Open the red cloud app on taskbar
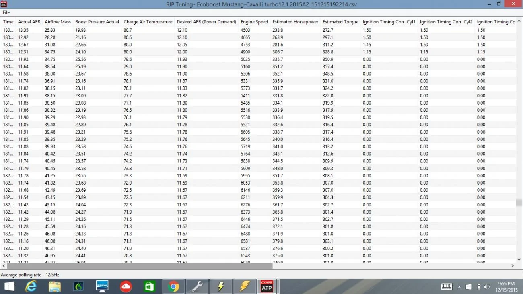 pos(126,286)
